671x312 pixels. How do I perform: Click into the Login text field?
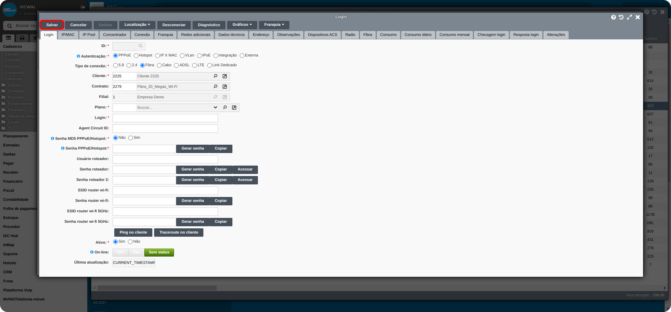165,118
